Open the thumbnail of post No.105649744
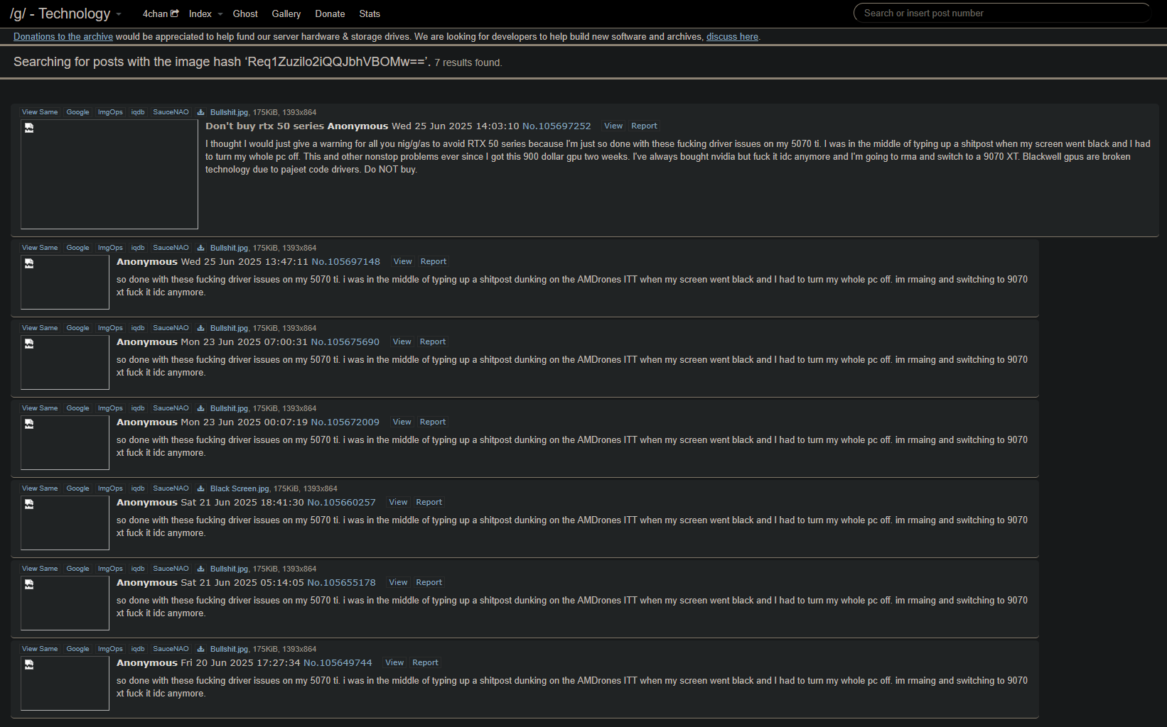 point(65,683)
